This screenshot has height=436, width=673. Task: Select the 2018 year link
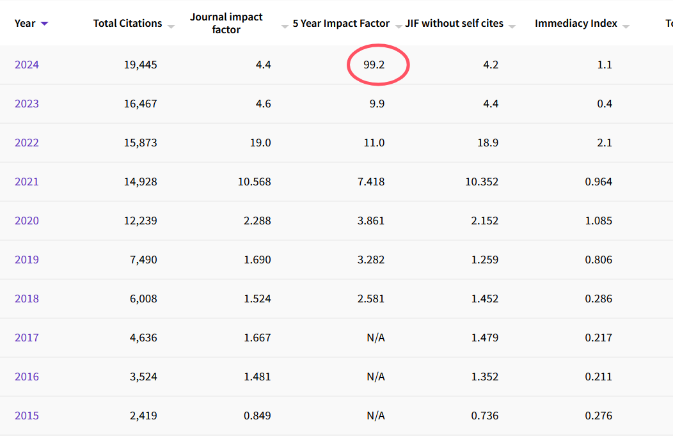click(x=27, y=299)
